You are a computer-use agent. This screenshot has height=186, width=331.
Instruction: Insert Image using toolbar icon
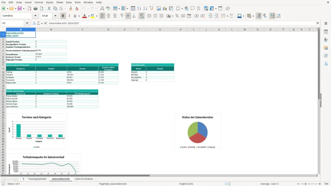159,8
